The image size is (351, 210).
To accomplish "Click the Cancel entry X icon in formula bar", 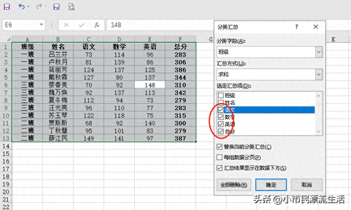I will click(x=66, y=25).
